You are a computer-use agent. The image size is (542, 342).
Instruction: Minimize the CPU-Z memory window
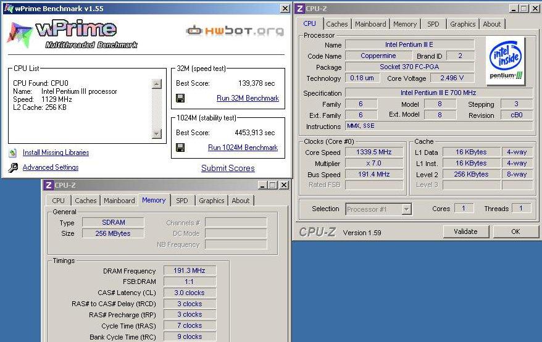(x=263, y=185)
